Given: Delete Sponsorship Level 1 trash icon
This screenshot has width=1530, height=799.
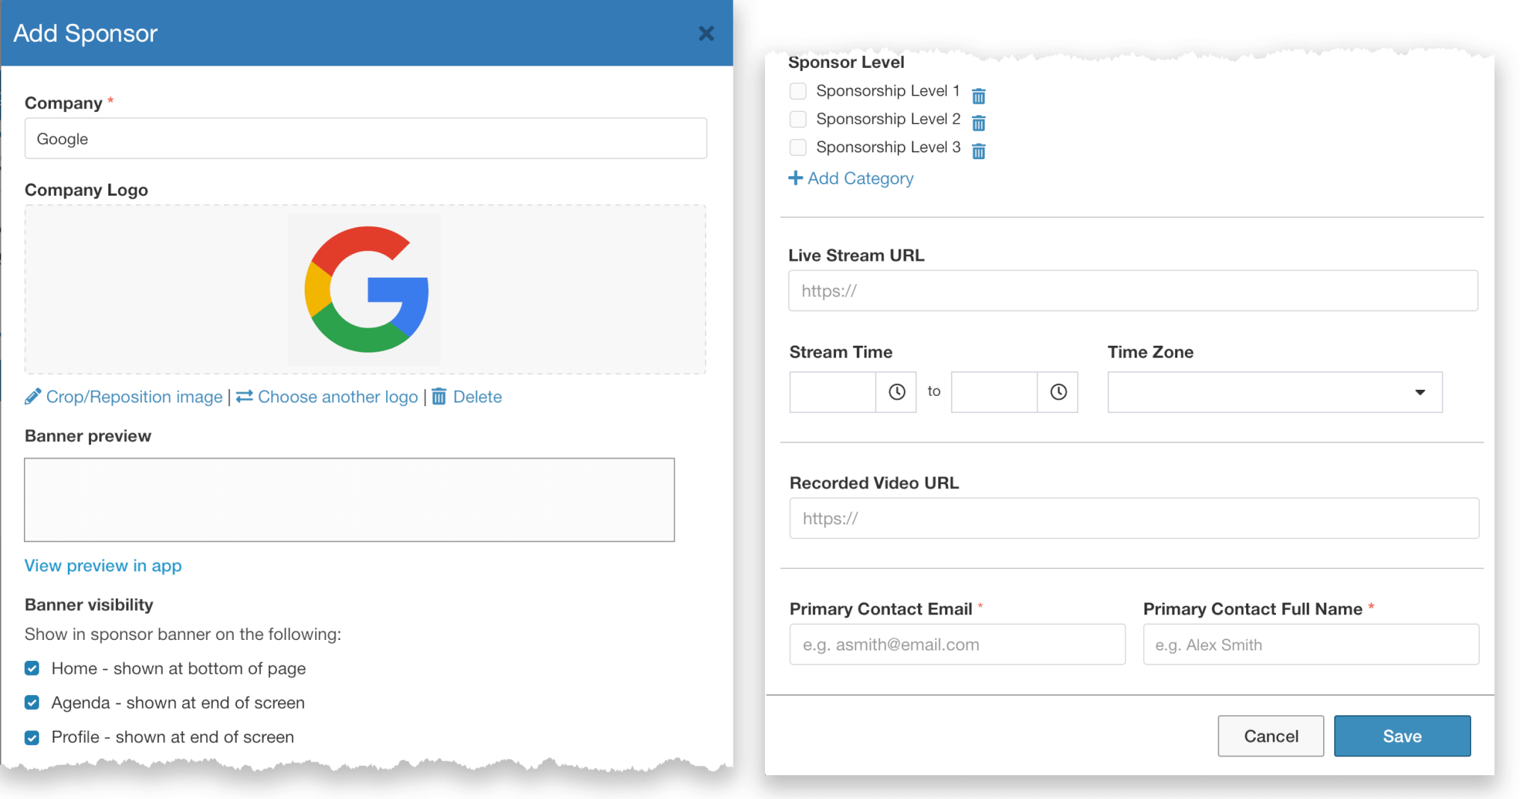Looking at the screenshot, I should click(x=978, y=96).
